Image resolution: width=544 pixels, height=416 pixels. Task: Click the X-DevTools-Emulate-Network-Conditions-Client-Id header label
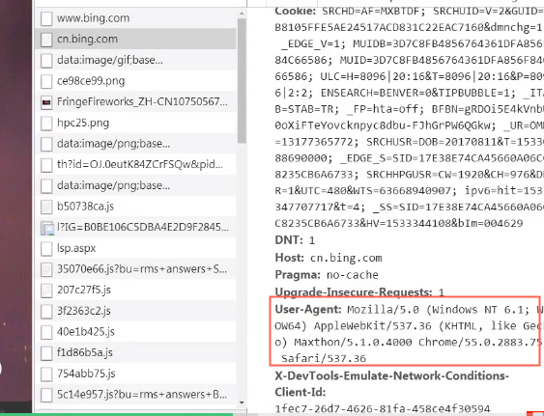(391, 384)
